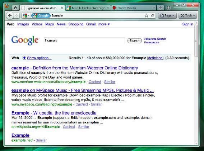Image resolution: width=204 pixels, height=151 pixels.
Task: Click the Google search input field
Action: (x=84, y=40)
